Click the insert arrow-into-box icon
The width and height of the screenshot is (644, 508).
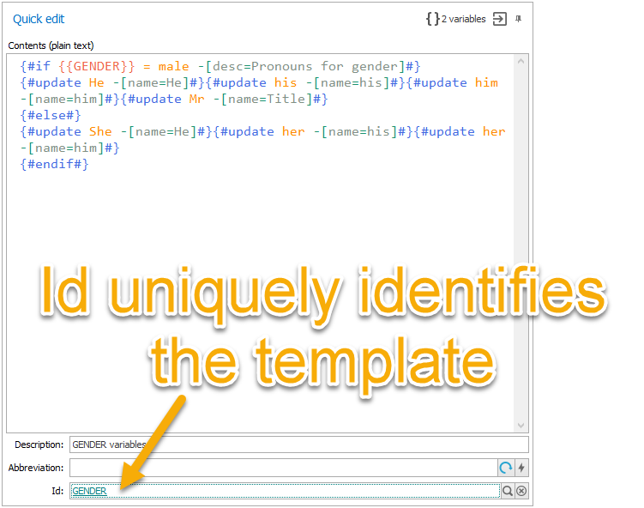500,19
